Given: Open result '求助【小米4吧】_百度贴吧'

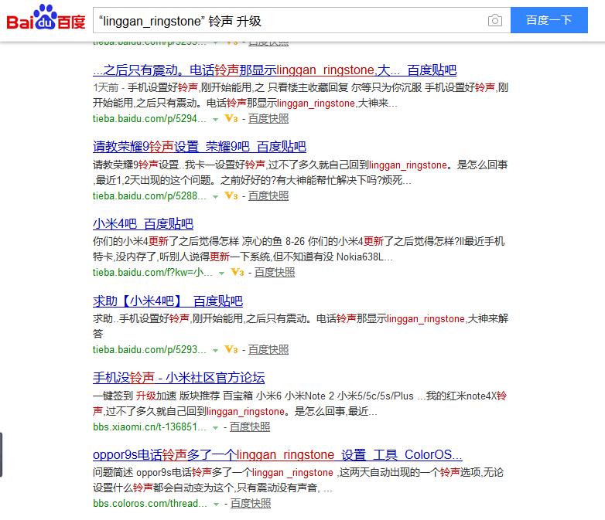Looking at the screenshot, I should coord(167,301).
